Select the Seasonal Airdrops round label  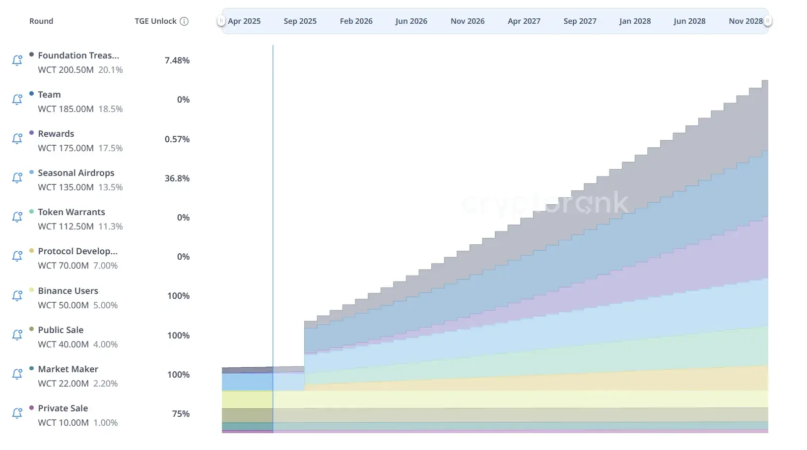(x=76, y=173)
